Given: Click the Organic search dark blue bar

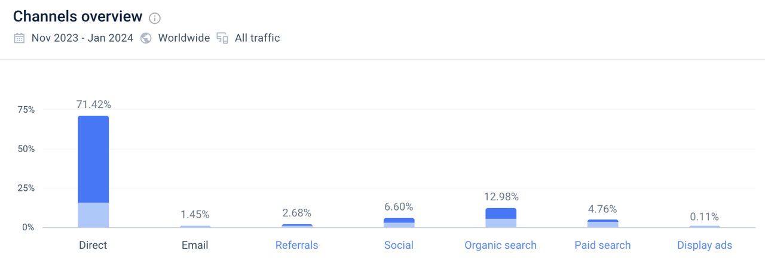Looking at the screenshot, I should [x=501, y=214].
